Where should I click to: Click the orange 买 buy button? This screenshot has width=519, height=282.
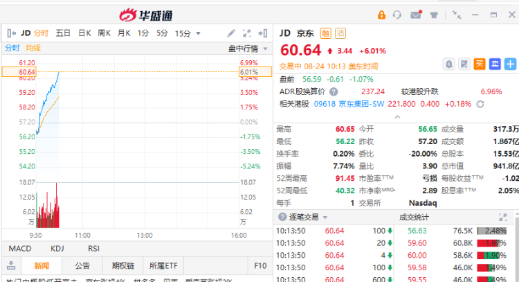coord(479,64)
